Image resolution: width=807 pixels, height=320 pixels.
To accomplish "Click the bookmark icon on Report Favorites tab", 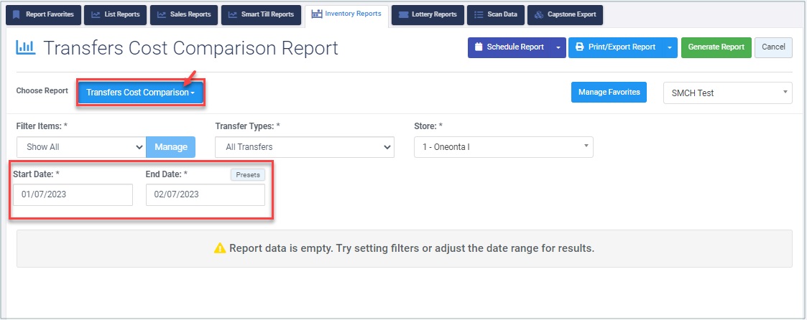I will 17,15.
